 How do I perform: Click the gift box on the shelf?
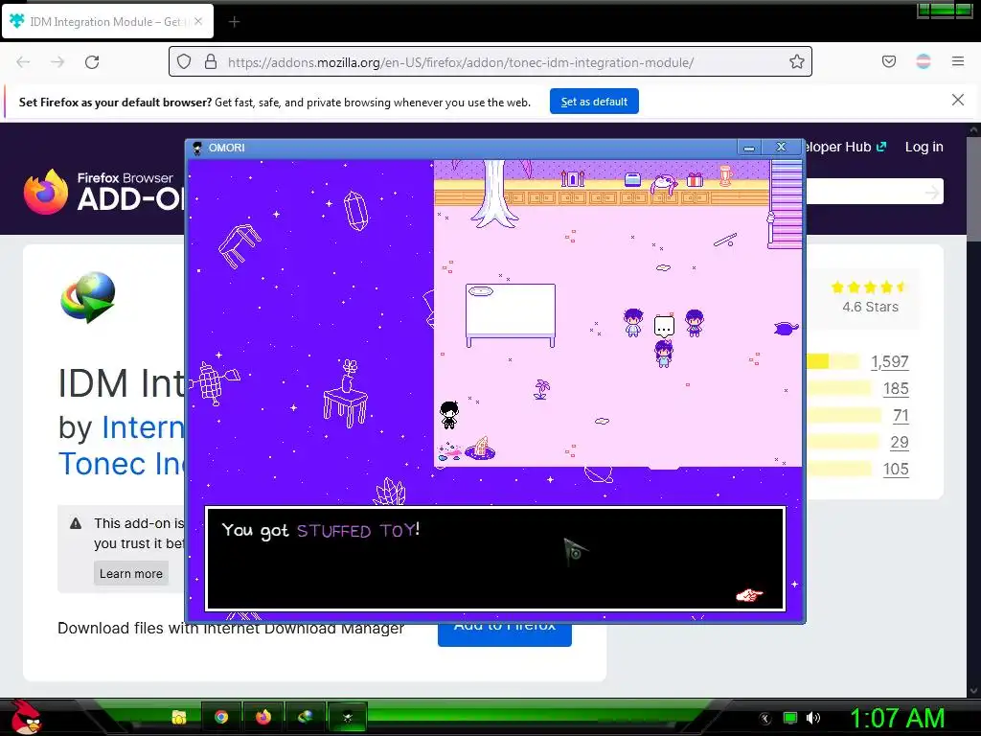pyautogui.click(x=696, y=180)
